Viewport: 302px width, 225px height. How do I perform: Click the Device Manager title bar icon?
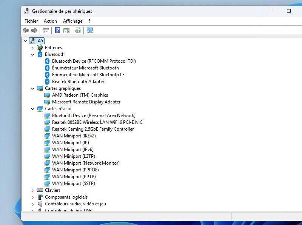tap(27, 11)
